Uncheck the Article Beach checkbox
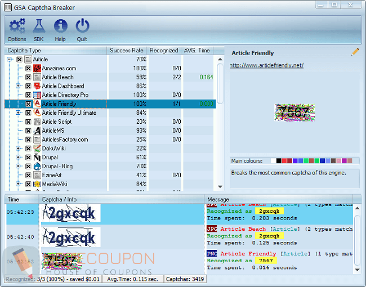The image size is (366, 287). point(28,77)
